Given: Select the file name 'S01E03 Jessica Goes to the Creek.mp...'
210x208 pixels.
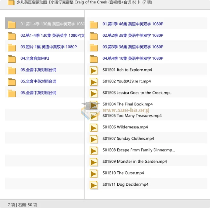Looking at the screenshot, I should tap(138, 93).
